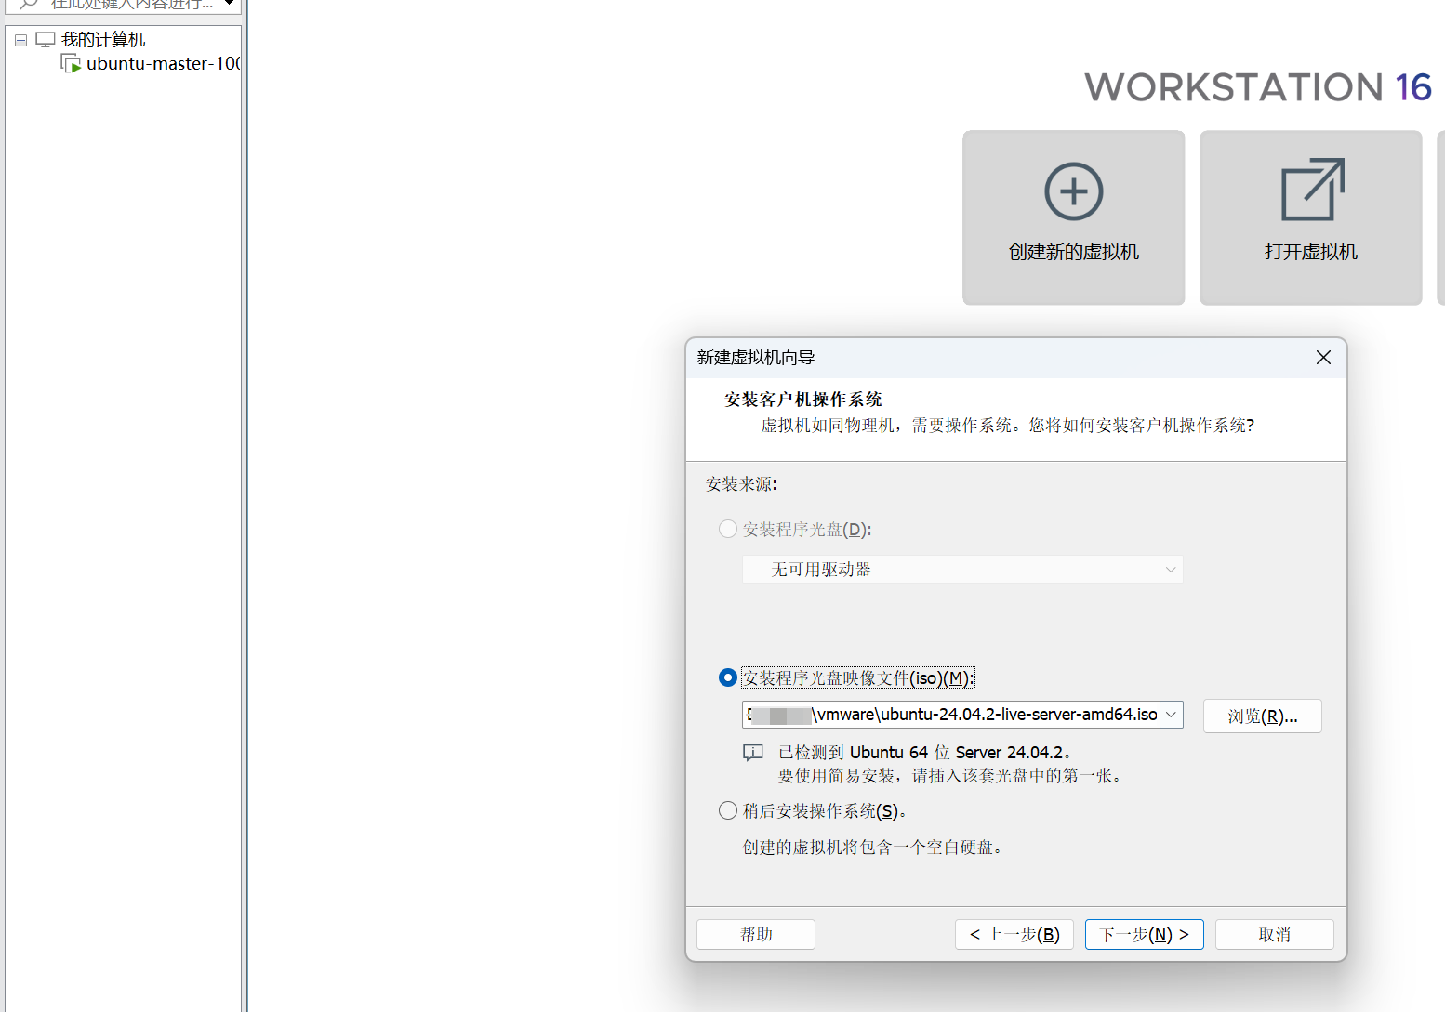
Task: Click the running VM icon beside ubuntu-master
Action: pos(71,64)
